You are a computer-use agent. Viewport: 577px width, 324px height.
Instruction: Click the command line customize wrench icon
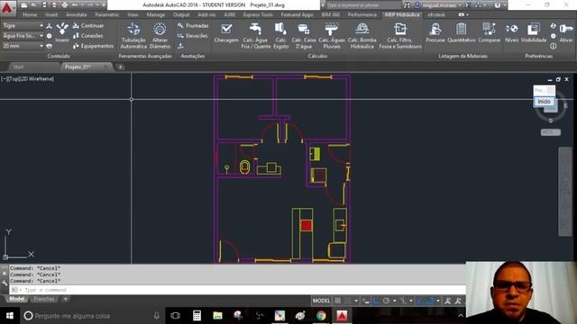point(5,283)
